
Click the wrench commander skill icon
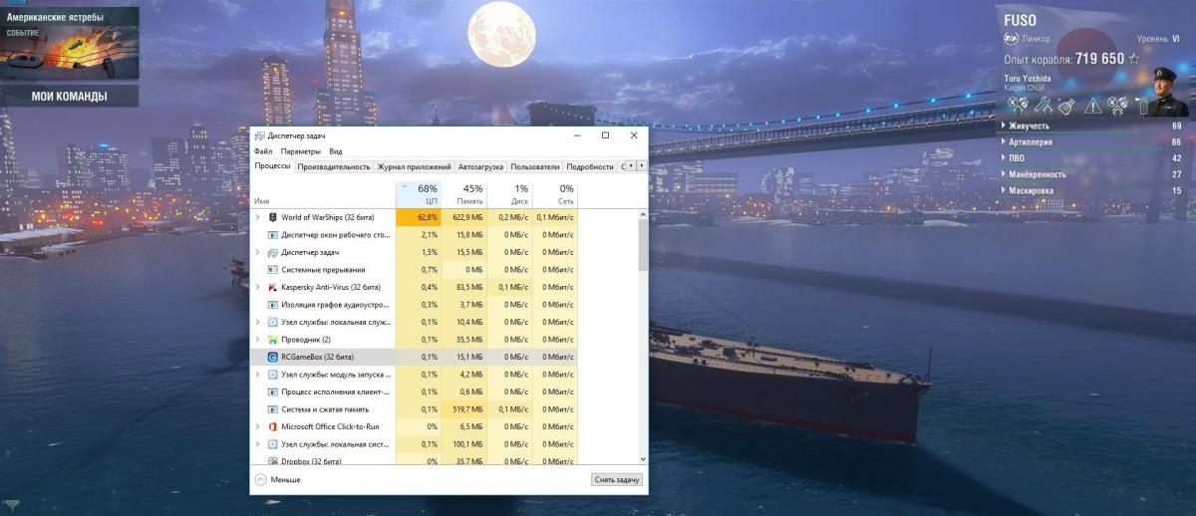pyautogui.click(x=1043, y=104)
